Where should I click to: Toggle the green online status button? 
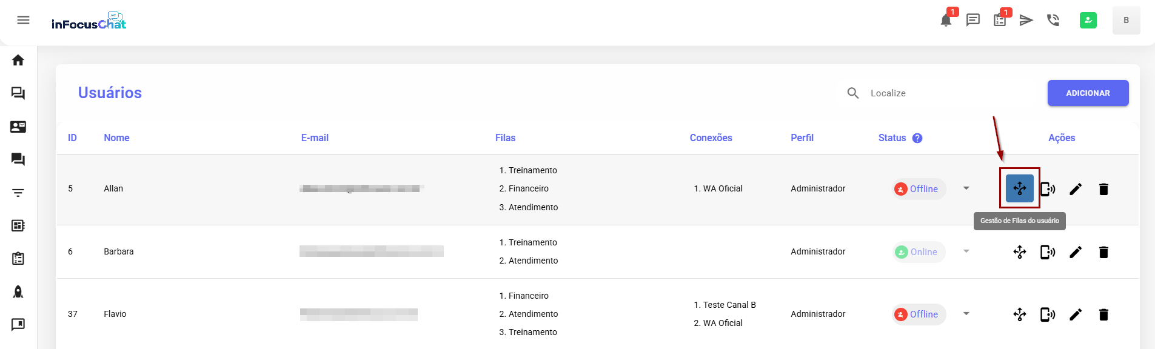1088,21
